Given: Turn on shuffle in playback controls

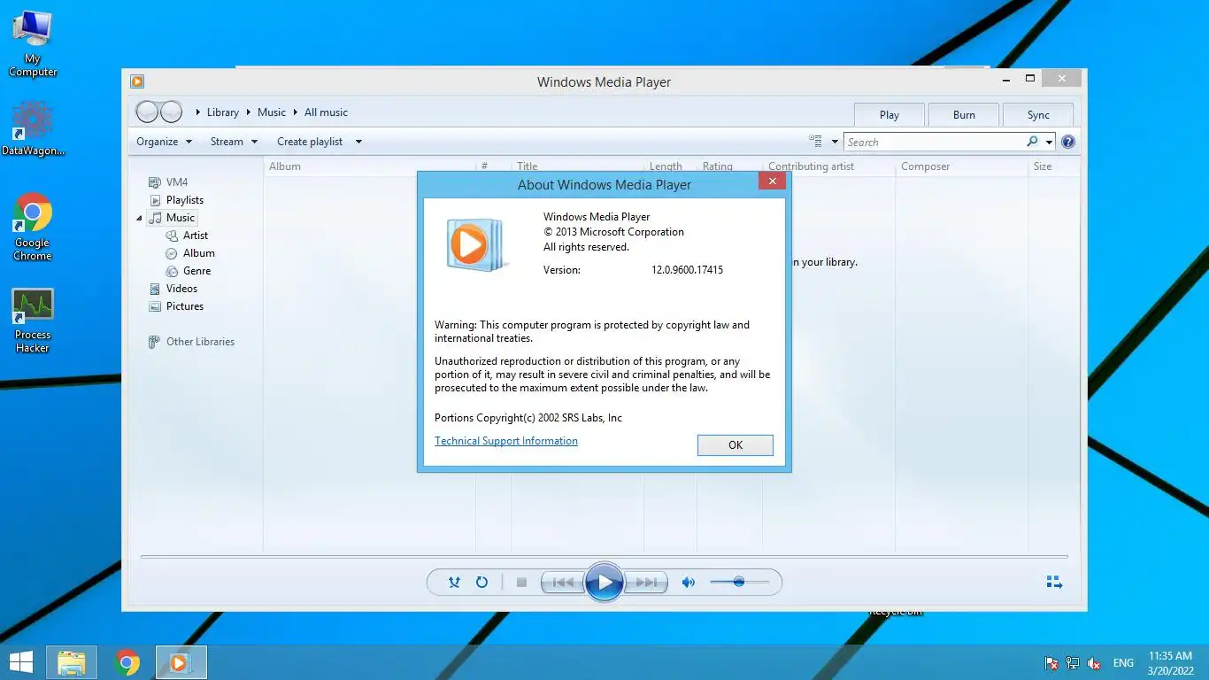Looking at the screenshot, I should pyautogui.click(x=454, y=583).
